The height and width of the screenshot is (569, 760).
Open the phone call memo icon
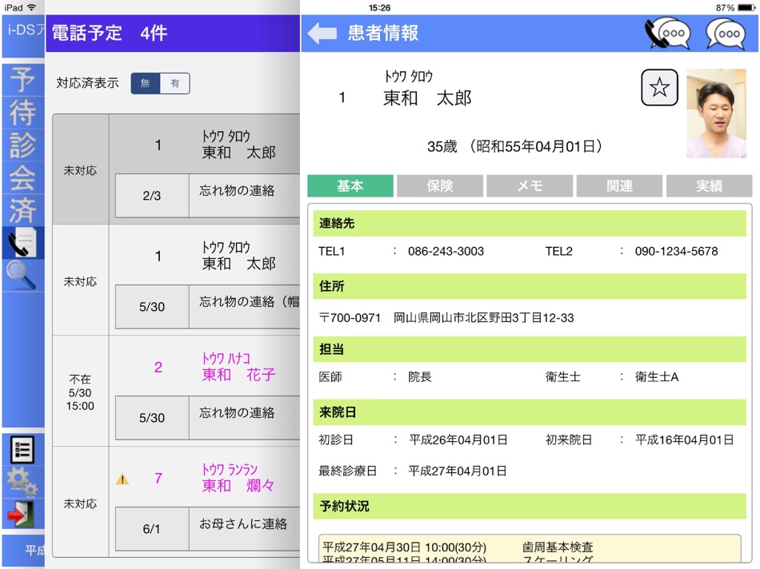coord(667,34)
